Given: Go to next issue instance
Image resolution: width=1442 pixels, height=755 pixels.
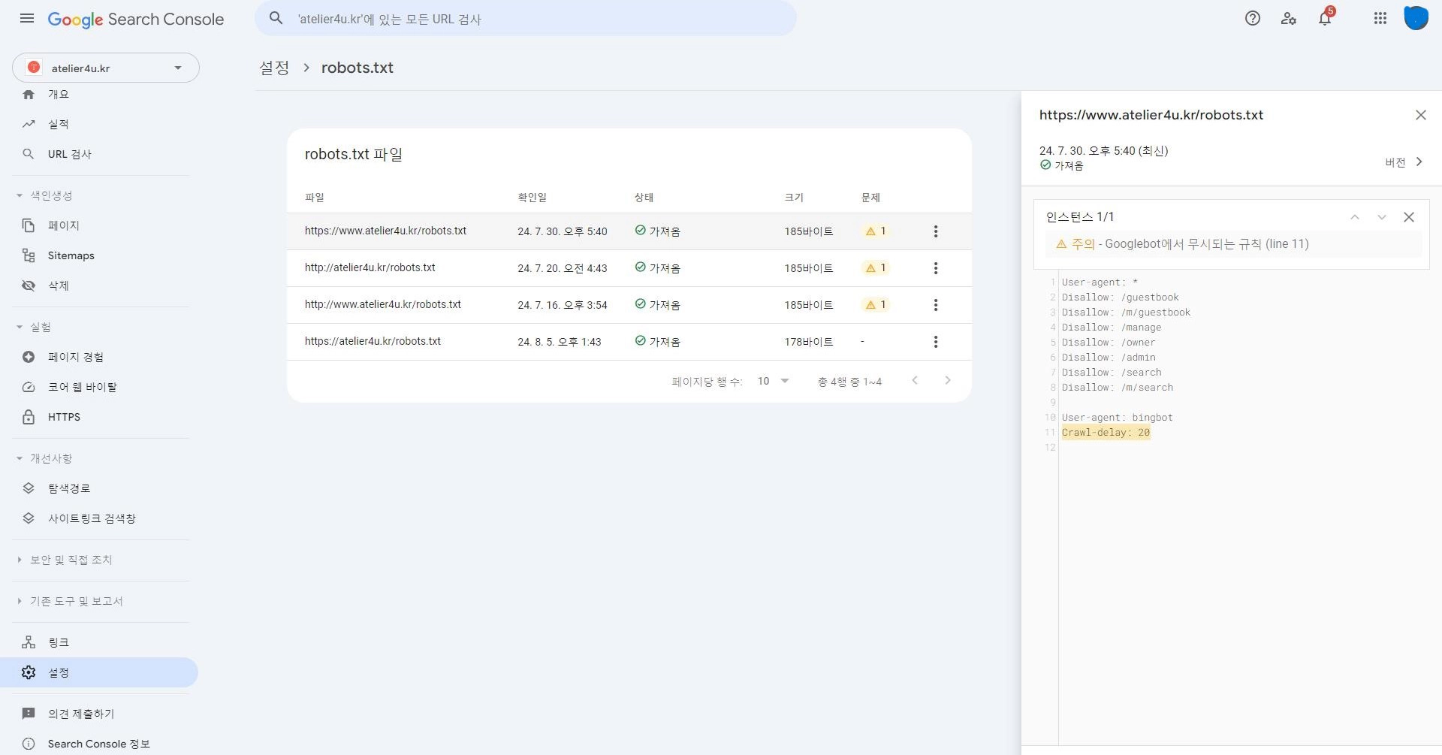Looking at the screenshot, I should point(1382,217).
